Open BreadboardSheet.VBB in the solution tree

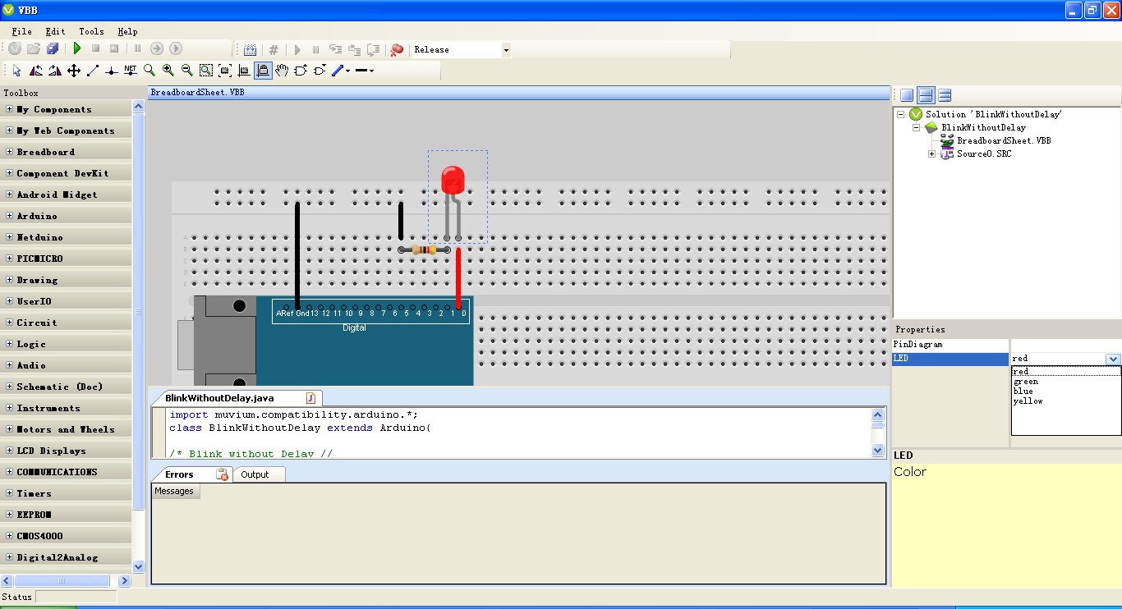pos(1003,141)
